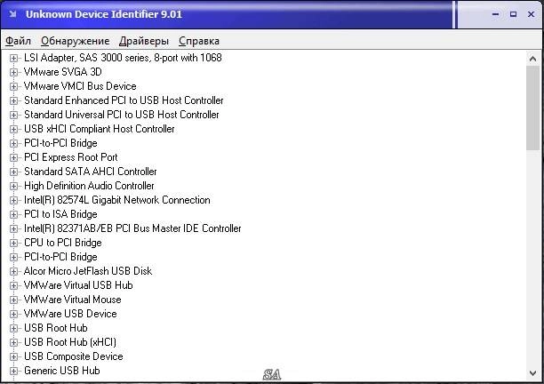
Task: Click the vertical scrollbar thumb
Action: [533, 108]
